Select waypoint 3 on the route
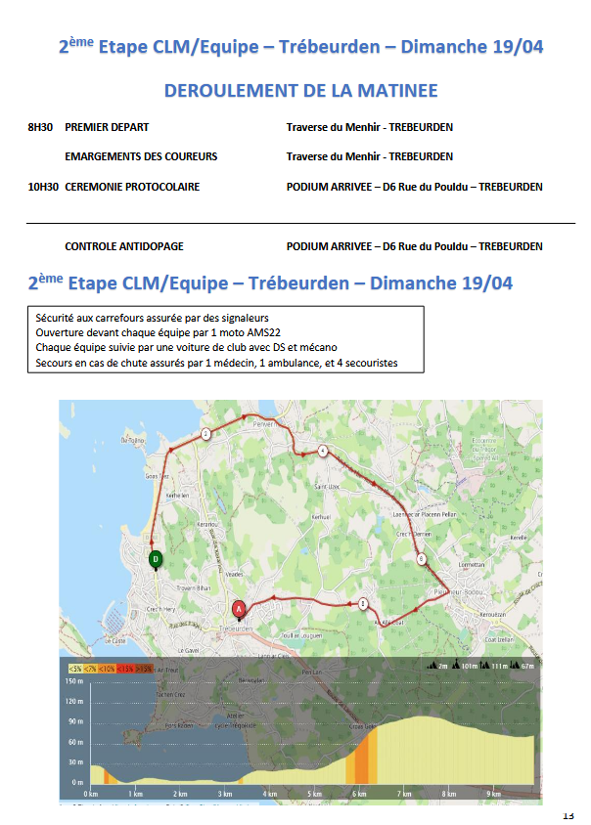 pos(363,604)
